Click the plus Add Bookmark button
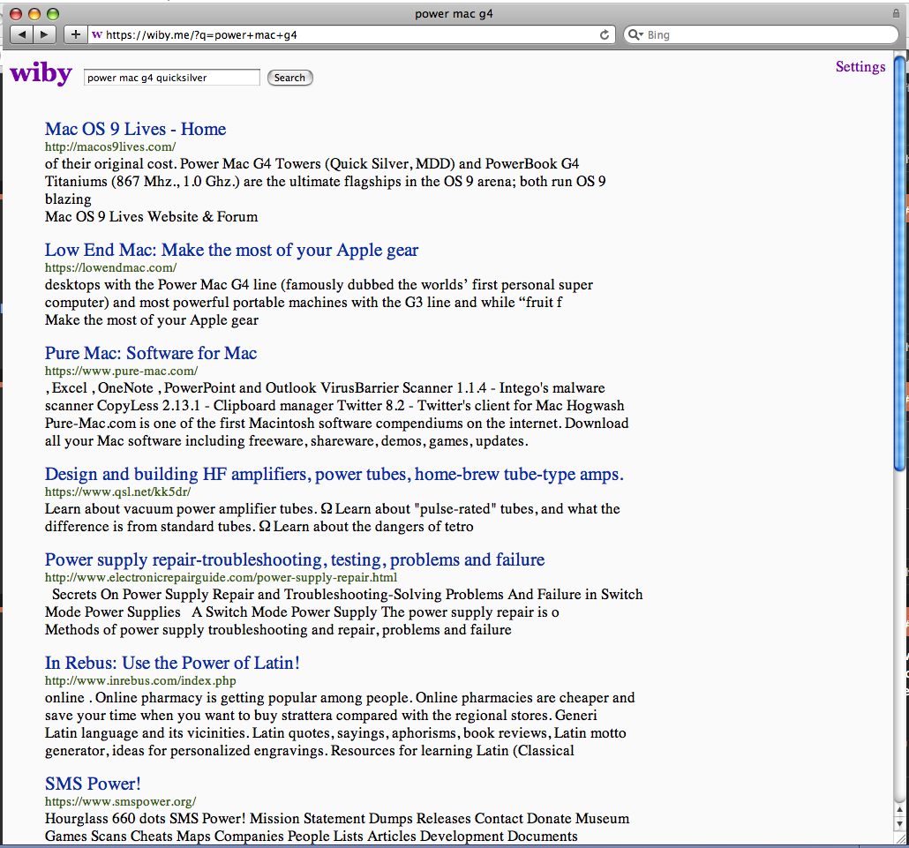Image resolution: width=909 pixels, height=848 pixels. [x=75, y=34]
